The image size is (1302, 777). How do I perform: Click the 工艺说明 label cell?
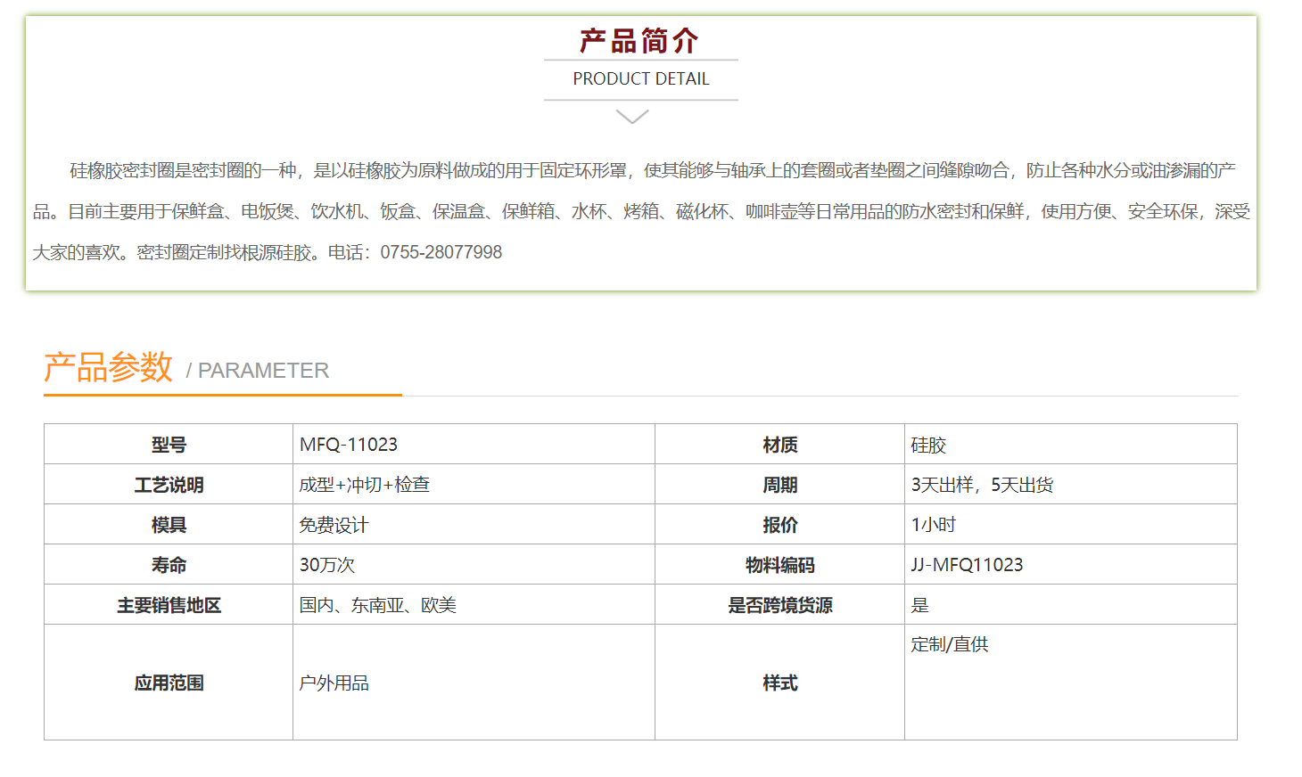pos(169,485)
